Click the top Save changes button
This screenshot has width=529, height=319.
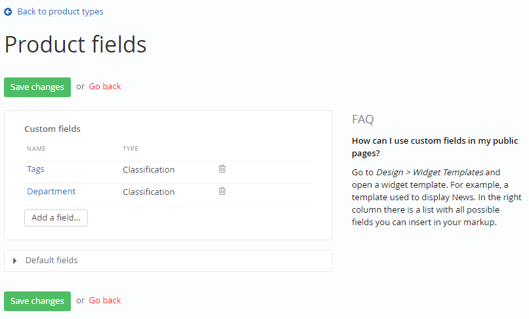click(37, 87)
